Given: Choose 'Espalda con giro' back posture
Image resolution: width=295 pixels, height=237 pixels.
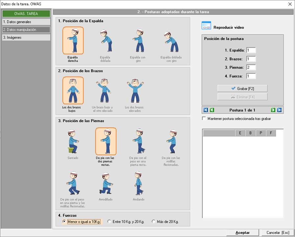Looking at the screenshot, I should (x=138, y=41).
